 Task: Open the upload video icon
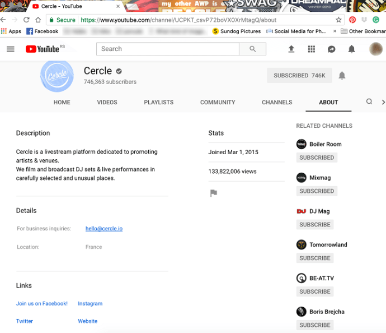[x=291, y=49]
